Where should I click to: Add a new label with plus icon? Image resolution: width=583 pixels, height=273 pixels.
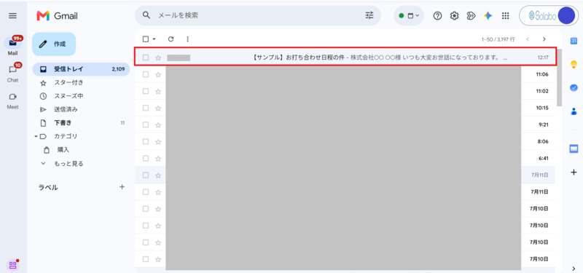point(122,187)
